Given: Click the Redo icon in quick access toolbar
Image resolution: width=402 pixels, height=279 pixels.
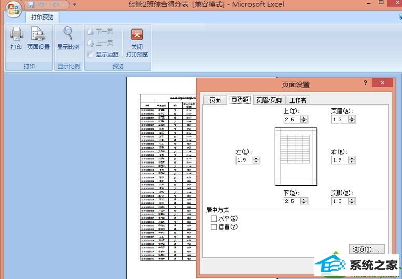Looking at the screenshot, I should pyautogui.click(x=56, y=5).
